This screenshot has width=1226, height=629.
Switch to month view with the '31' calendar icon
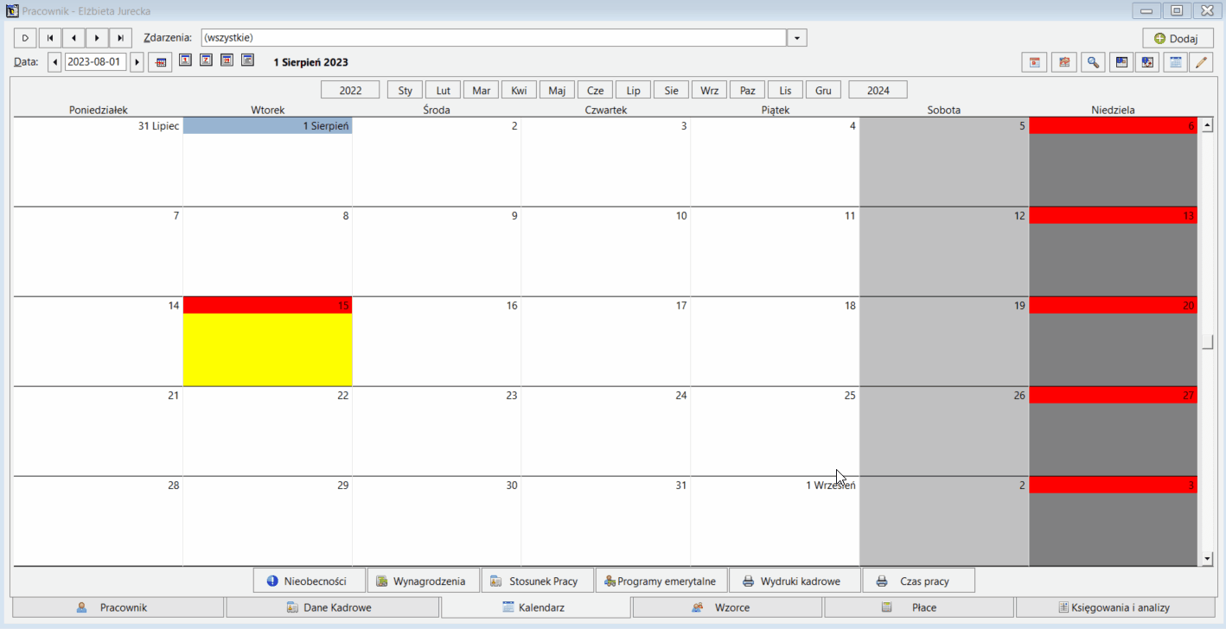pyautogui.click(x=227, y=60)
